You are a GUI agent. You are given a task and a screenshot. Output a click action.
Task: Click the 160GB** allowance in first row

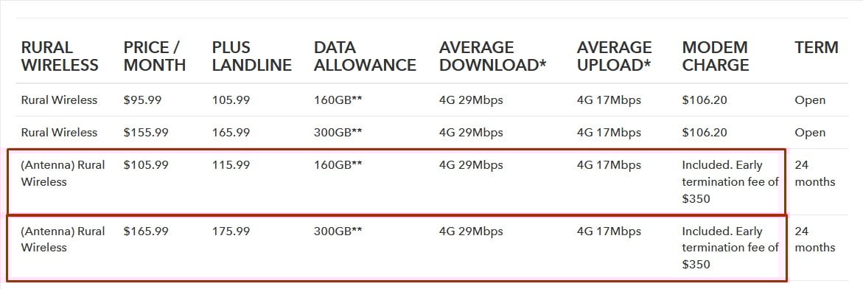point(338,100)
